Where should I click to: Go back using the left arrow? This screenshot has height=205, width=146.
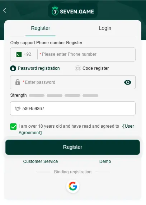(x=5, y=10)
